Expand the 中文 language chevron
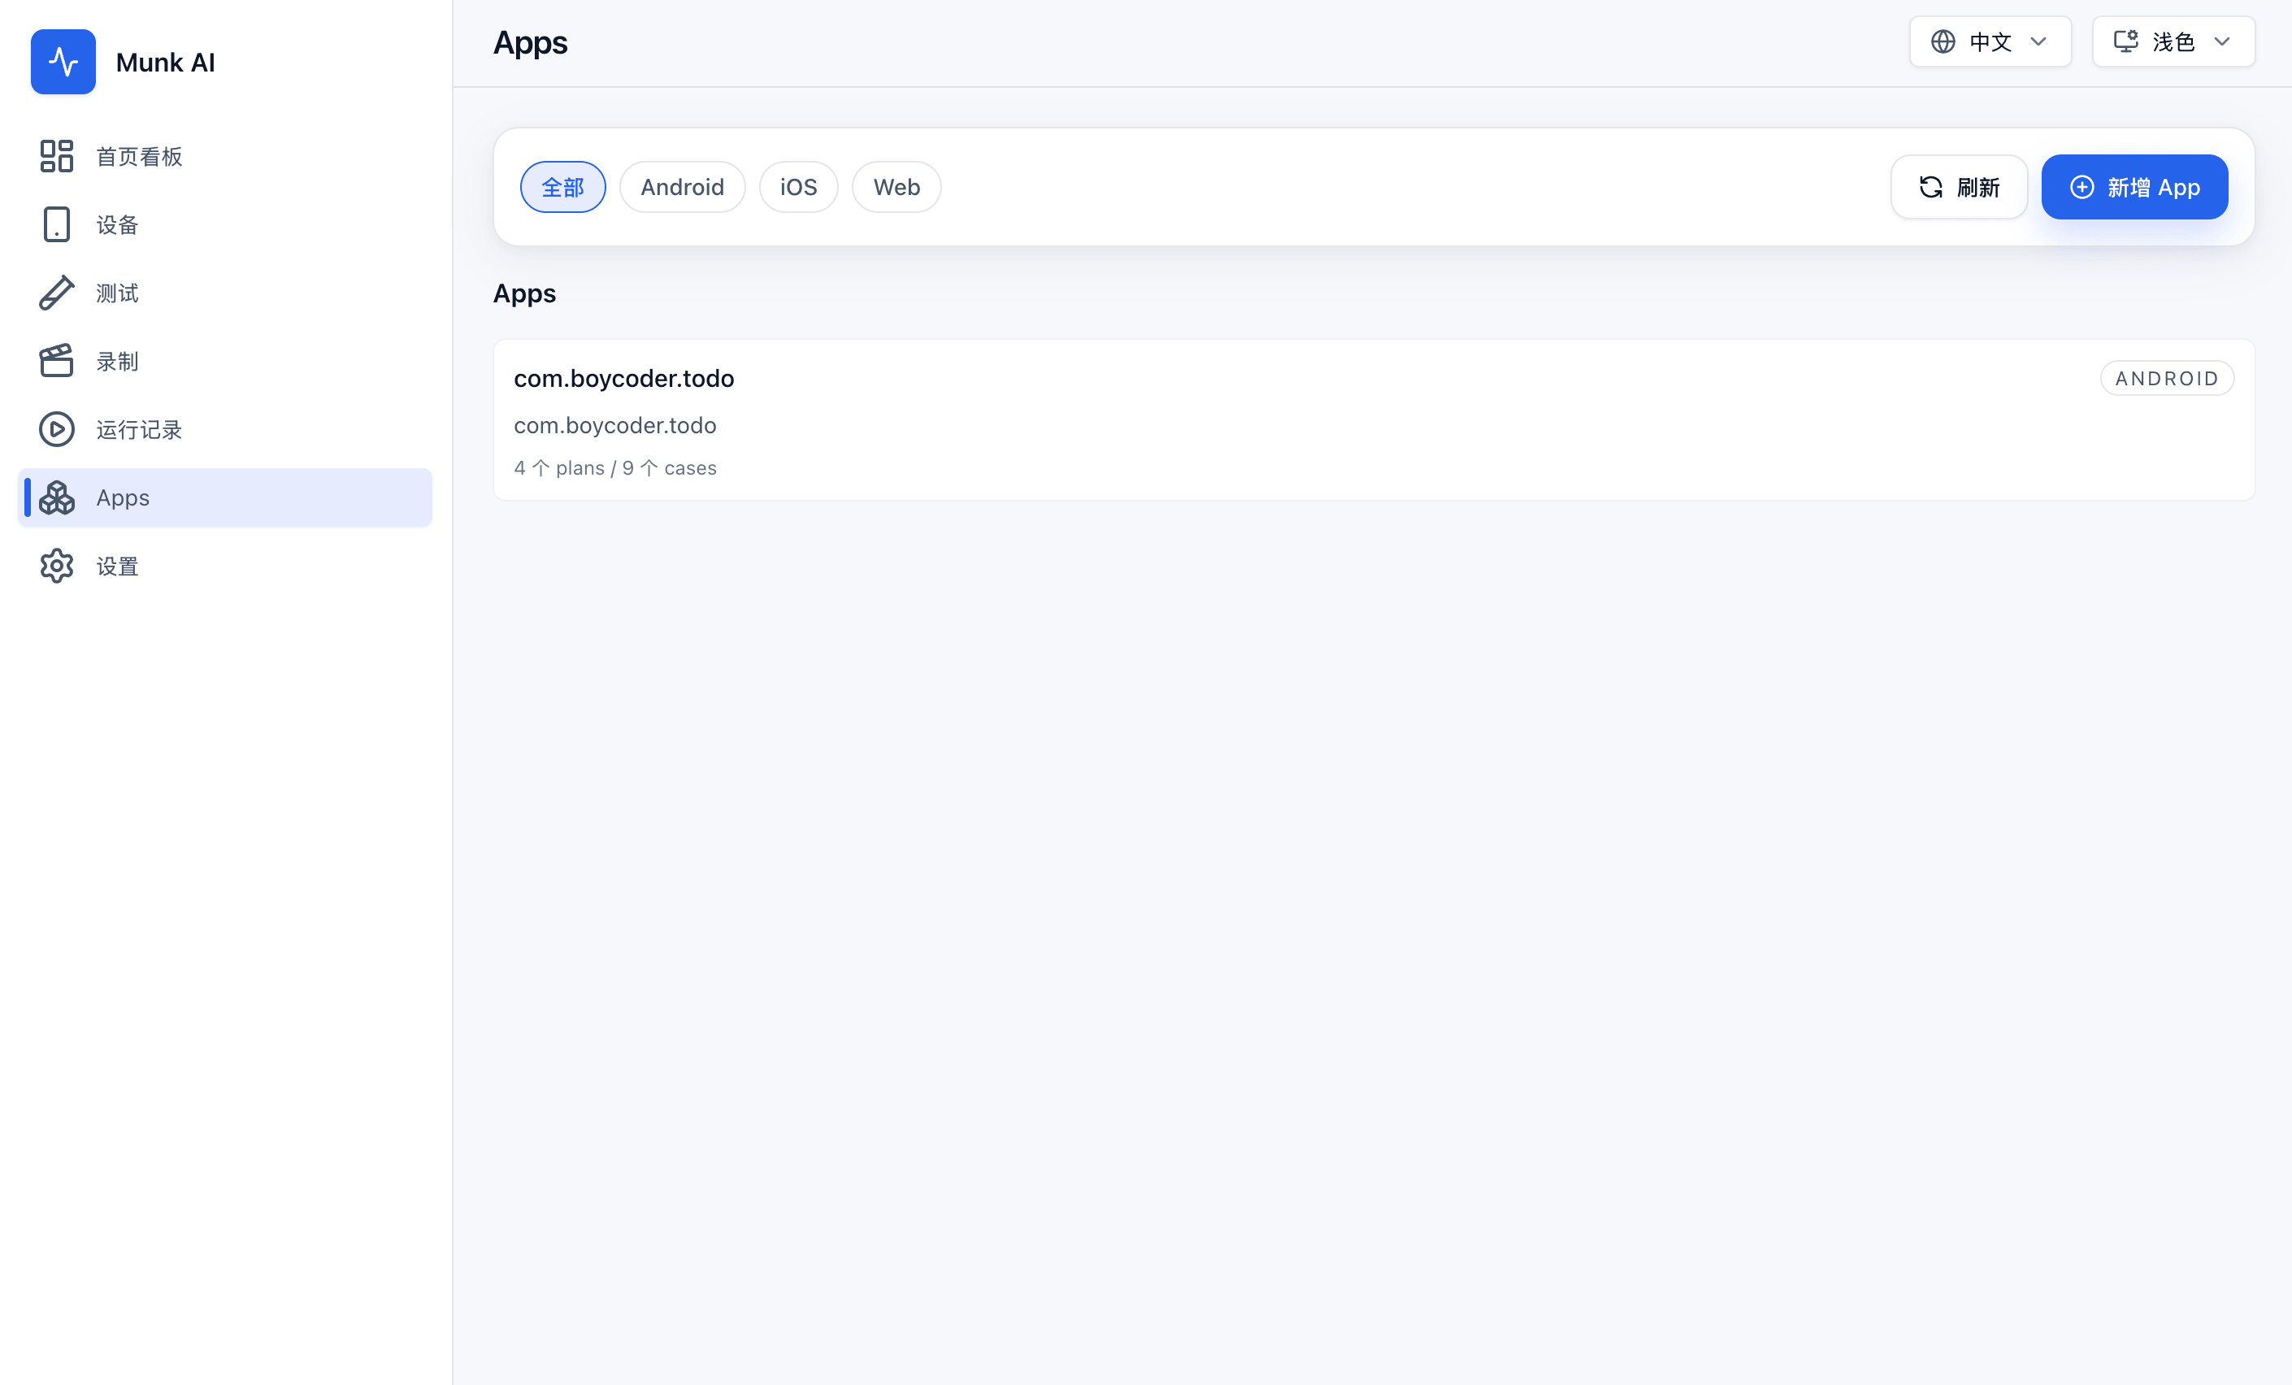 click(2038, 41)
